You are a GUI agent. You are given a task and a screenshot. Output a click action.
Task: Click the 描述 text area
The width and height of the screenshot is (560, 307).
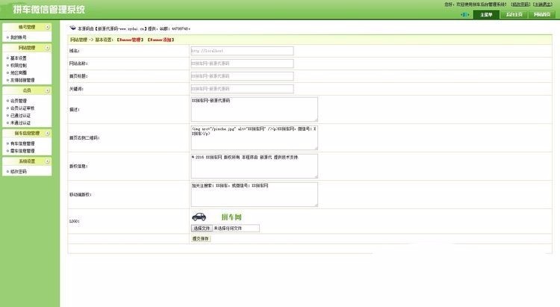coord(254,109)
